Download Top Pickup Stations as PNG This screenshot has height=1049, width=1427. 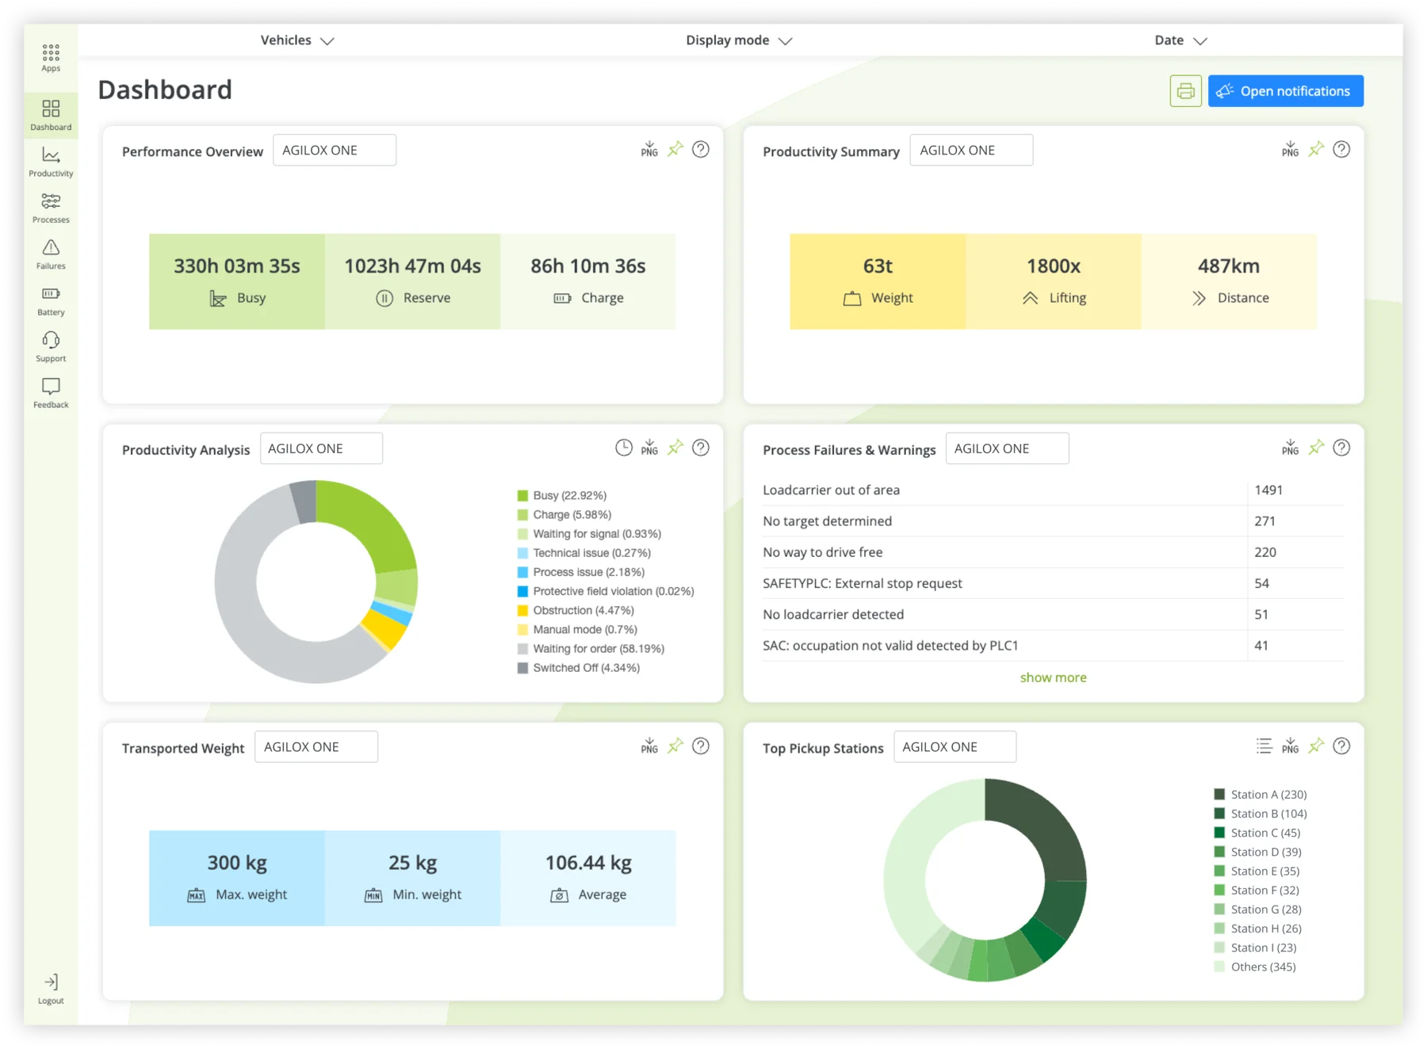click(x=1290, y=746)
